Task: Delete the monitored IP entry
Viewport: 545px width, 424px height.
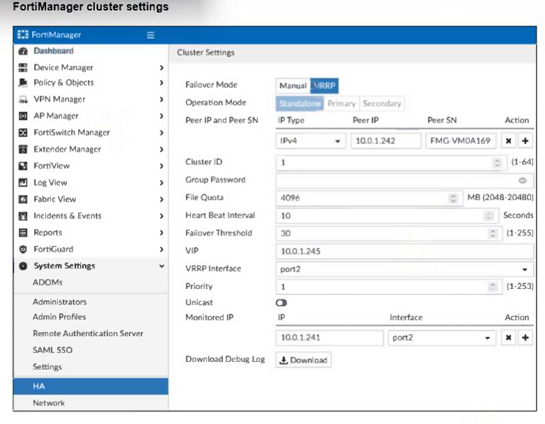Action: coord(509,338)
